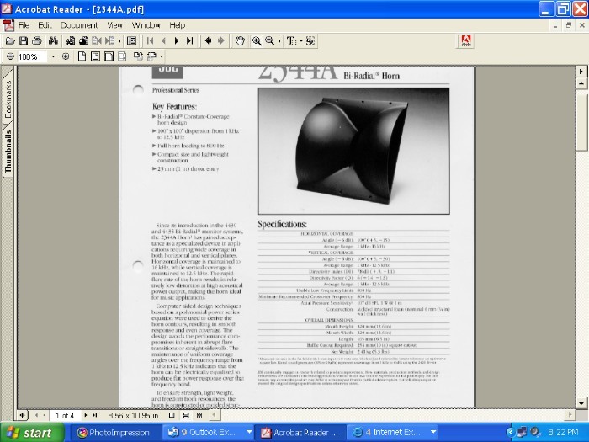The width and height of the screenshot is (589, 442).
Task: Open the View menu
Action: tap(115, 25)
